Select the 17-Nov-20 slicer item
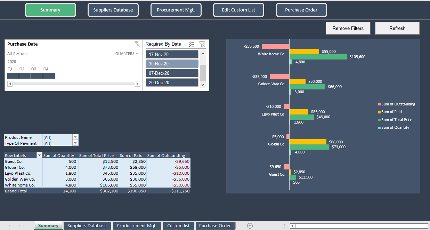Viewport: 430px width, 230px height. [172, 55]
